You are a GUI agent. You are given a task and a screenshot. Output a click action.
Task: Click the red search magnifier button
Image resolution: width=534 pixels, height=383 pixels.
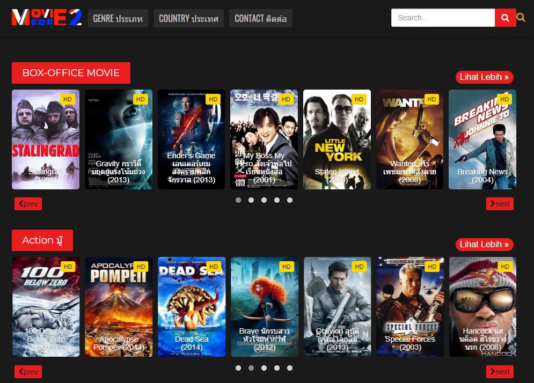(505, 18)
